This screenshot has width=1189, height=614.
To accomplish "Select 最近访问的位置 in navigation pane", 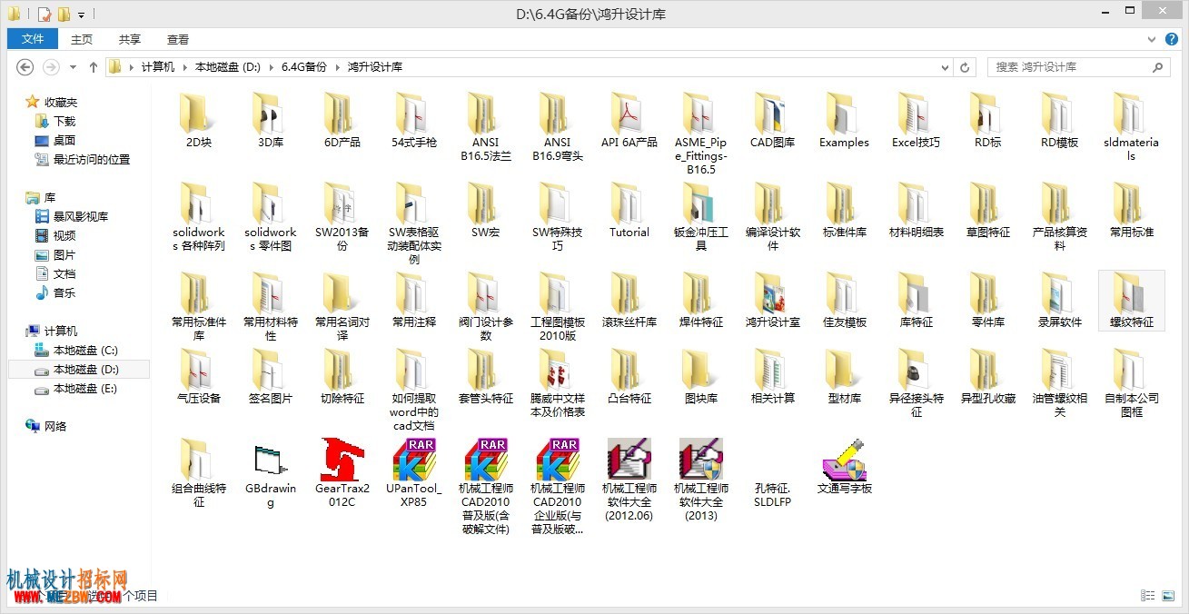I will 91,159.
